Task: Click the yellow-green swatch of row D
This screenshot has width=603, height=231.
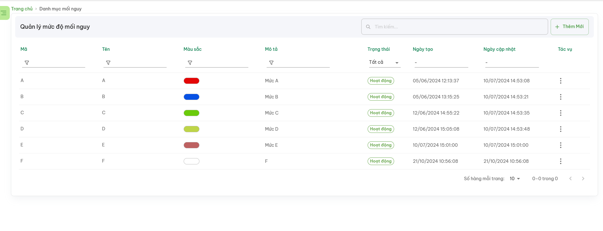Action: click(192, 129)
